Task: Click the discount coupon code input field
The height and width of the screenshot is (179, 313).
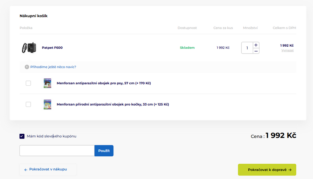Action: [57, 151]
